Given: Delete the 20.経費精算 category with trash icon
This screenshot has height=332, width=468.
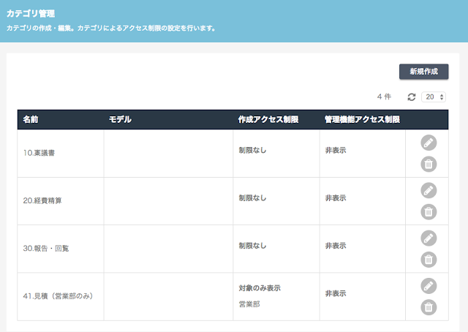Looking at the screenshot, I should (x=429, y=212).
